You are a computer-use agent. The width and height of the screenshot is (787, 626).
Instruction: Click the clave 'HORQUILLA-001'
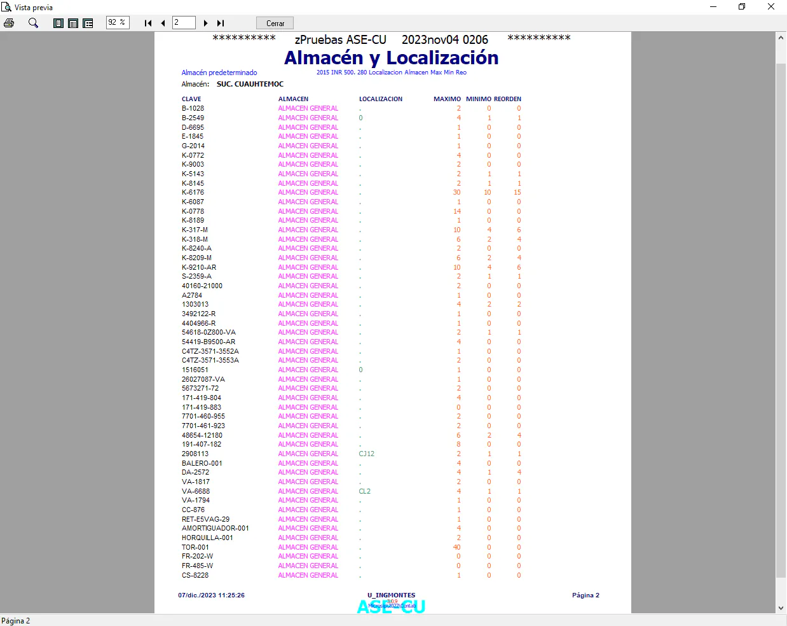pos(207,538)
